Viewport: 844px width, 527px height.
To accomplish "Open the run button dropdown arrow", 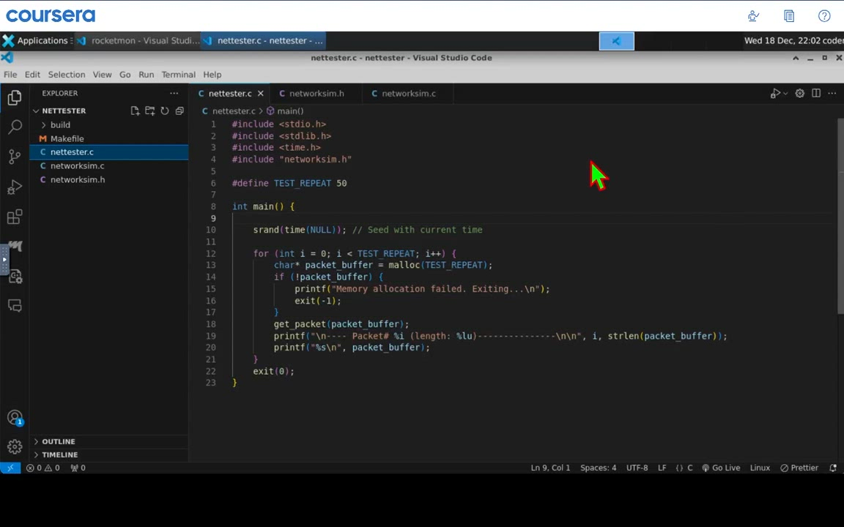I will click(x=785, y=94).
